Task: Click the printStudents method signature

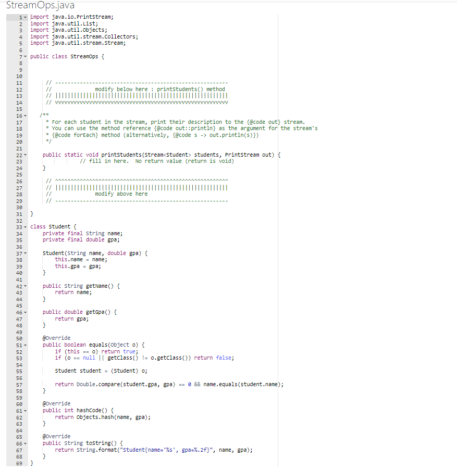Action: point(162,155)
